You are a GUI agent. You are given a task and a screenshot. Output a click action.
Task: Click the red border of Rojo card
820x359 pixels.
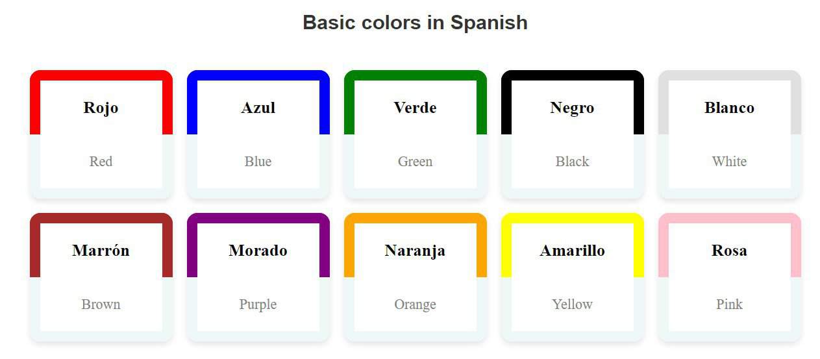click(101, 75)
